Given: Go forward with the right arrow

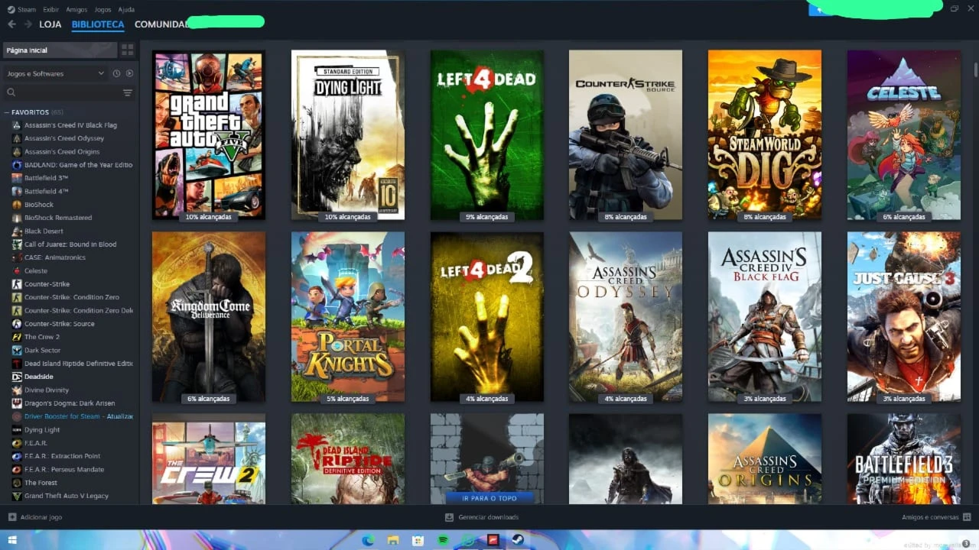Looking at the screenshot, I should coord(28,24).
